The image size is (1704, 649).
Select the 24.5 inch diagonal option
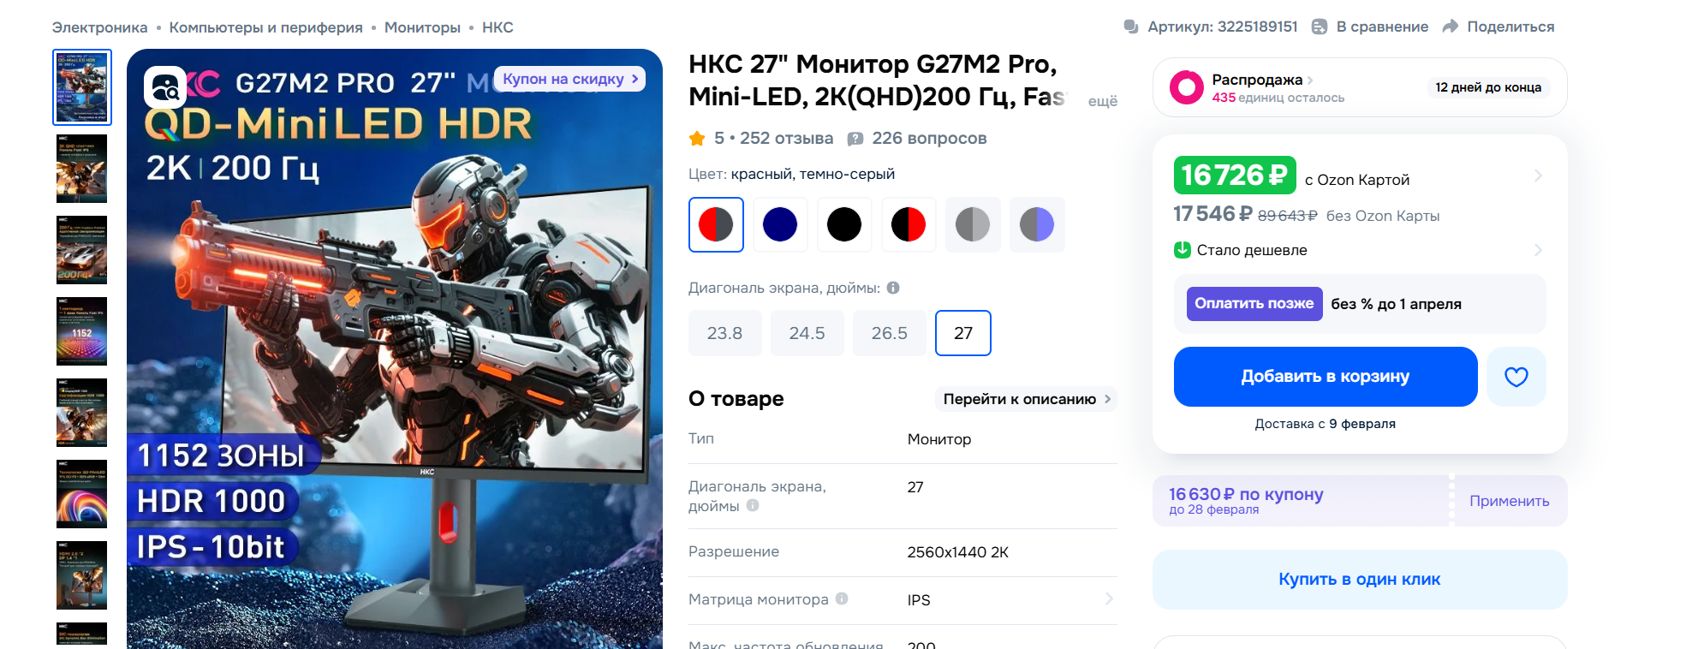coord(807,333)
